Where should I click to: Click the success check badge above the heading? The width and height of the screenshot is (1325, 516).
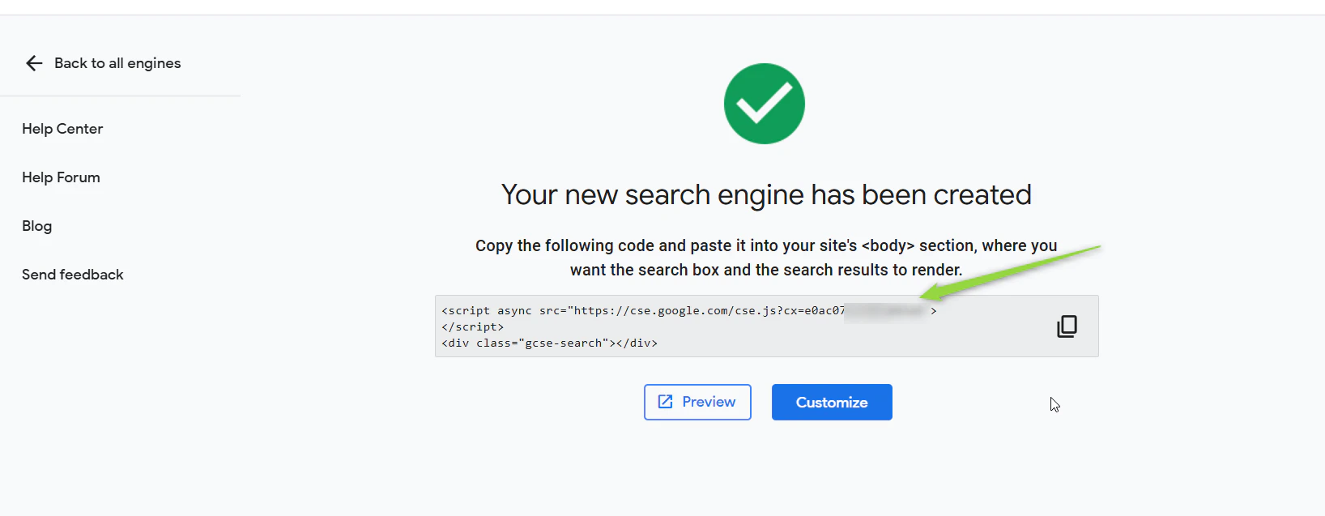coord(764,103)
